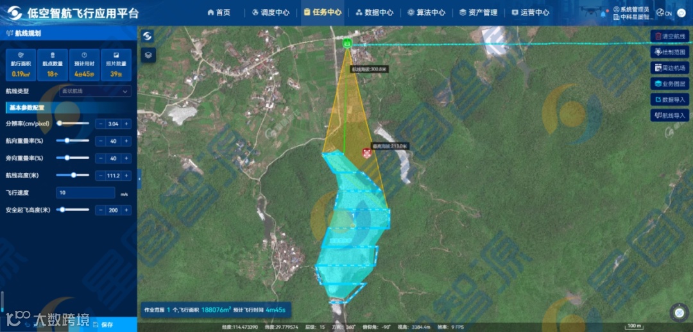Open the 运营中心 tab
Viewport: 693px width, 332px height.
click(531, 12)
